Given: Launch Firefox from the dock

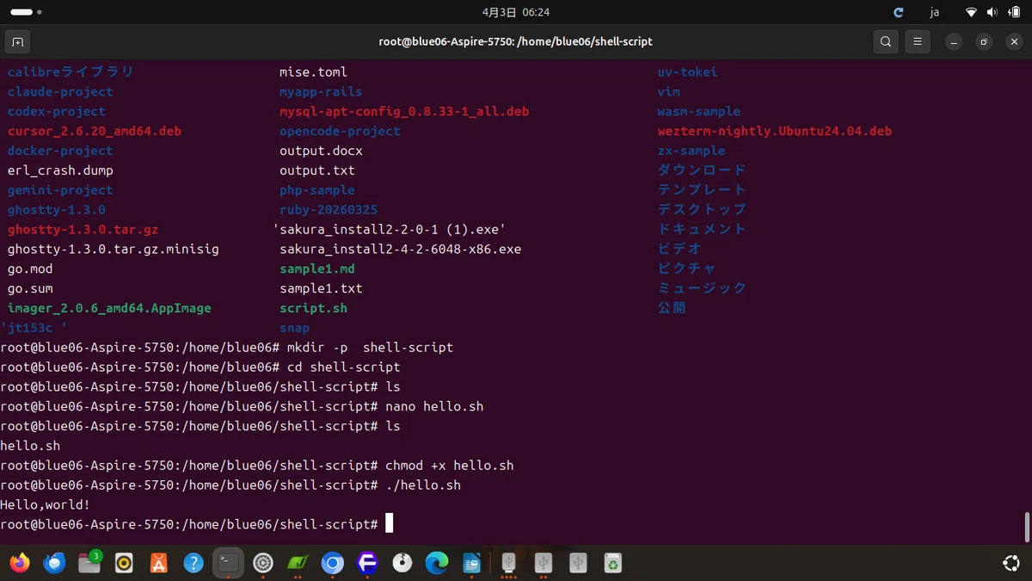Looking at the screenshot, I should pyautogui.click(x=20, y=563).
